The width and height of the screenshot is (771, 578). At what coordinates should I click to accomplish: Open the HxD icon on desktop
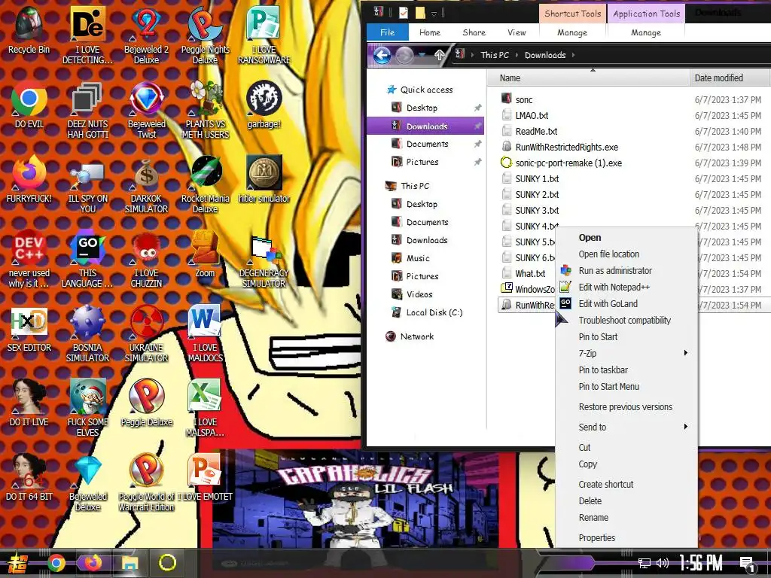pyautogui.click(x=29, y=328)
